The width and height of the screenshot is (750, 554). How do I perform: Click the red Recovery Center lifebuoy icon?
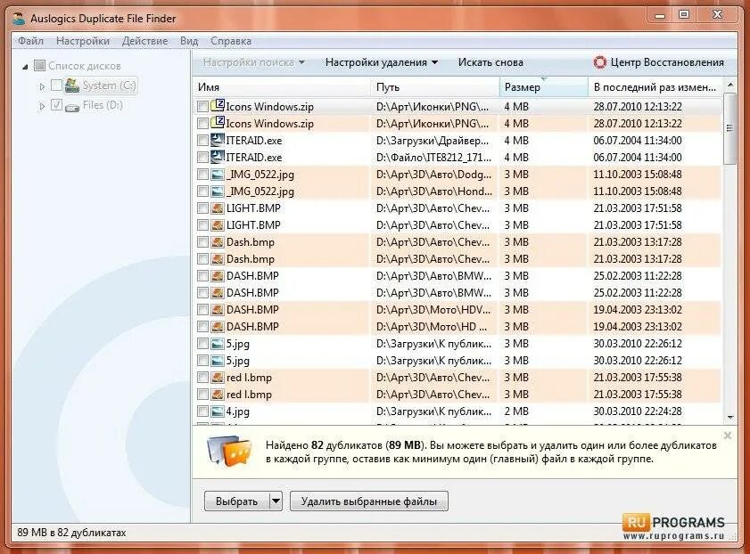tap(599, 62)
